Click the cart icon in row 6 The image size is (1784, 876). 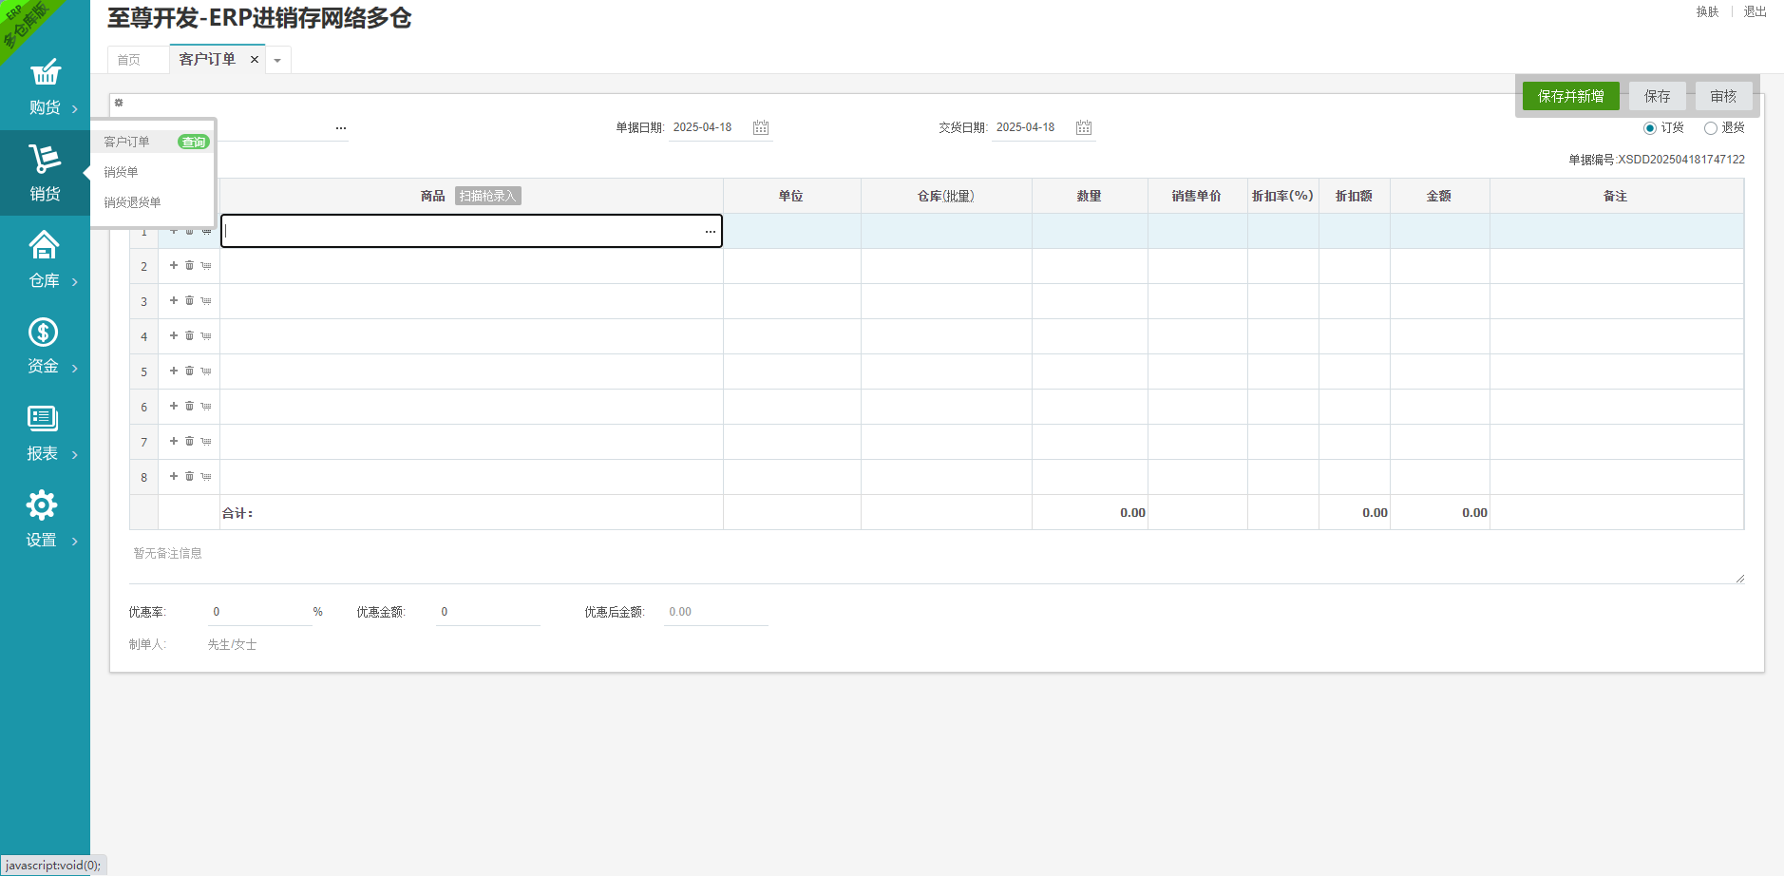206,407
